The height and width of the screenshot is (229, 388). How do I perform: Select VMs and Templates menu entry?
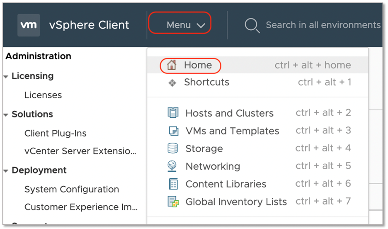tap(258, 131)
